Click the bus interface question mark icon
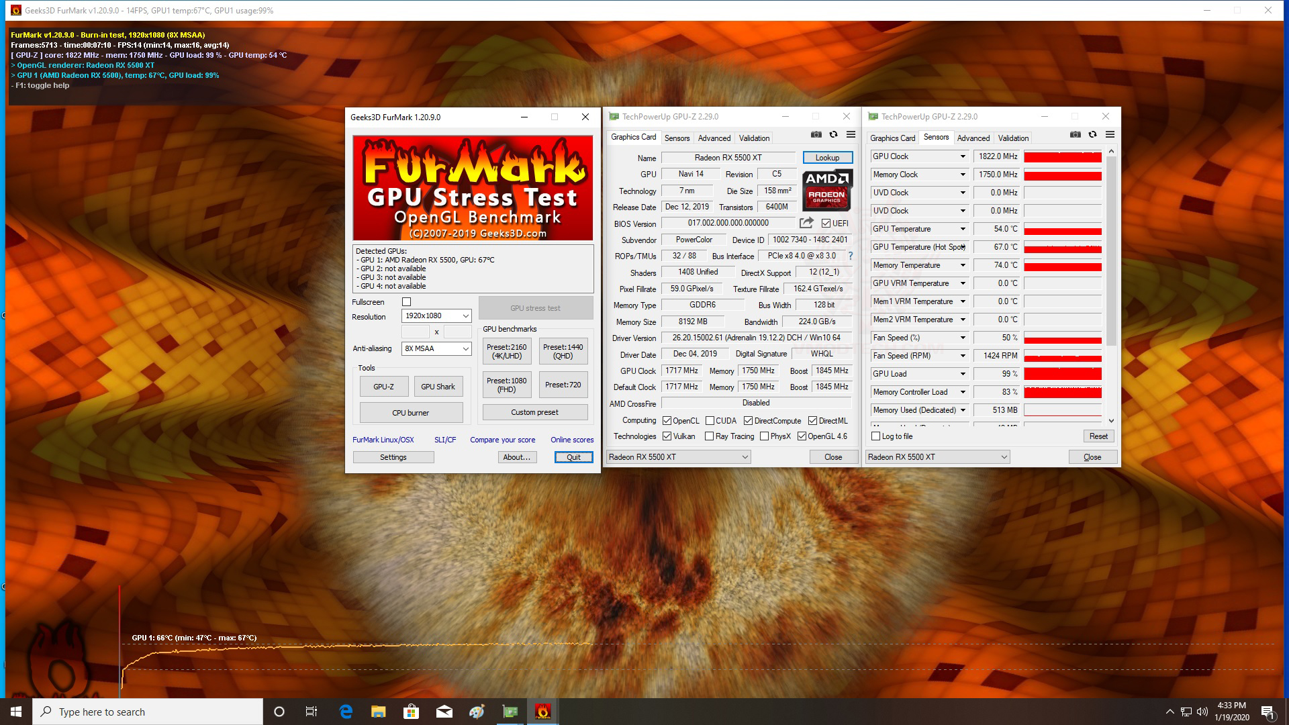 coord(851,256)
